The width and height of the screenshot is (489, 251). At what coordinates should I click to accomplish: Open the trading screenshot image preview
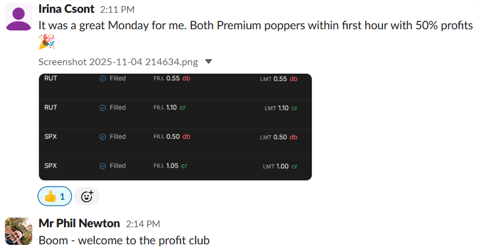click(175, 127)
